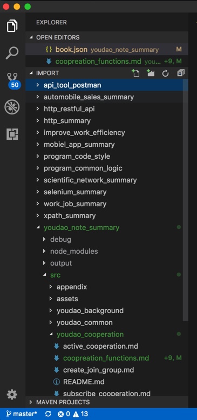Open errors and warnings count in status bar
This screenshot has height=420, width=197.
(72, 414)
